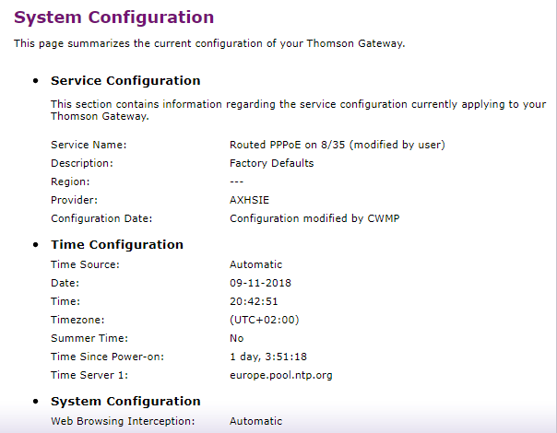Click the Time Source label
The height and width of the screenshot is (433, 557).
point(86,264)
